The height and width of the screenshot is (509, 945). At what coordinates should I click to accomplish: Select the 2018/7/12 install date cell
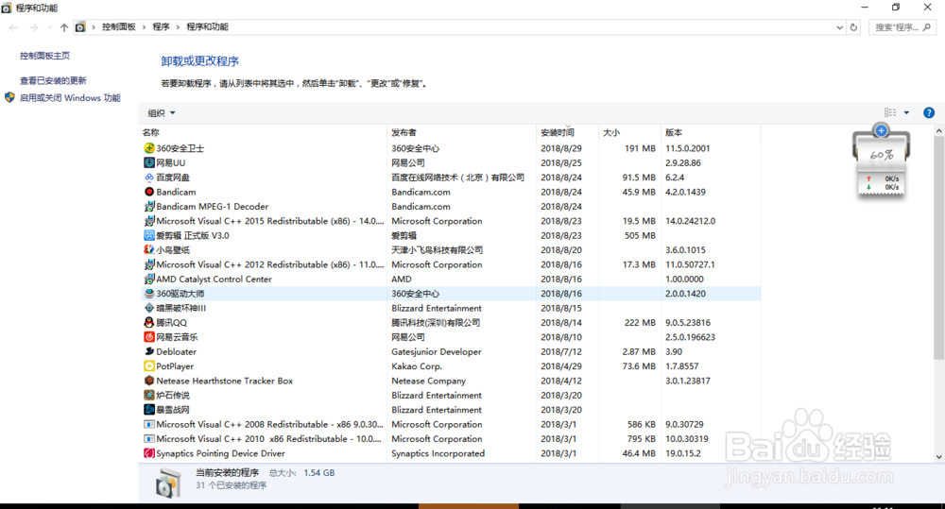click(561, 351)
